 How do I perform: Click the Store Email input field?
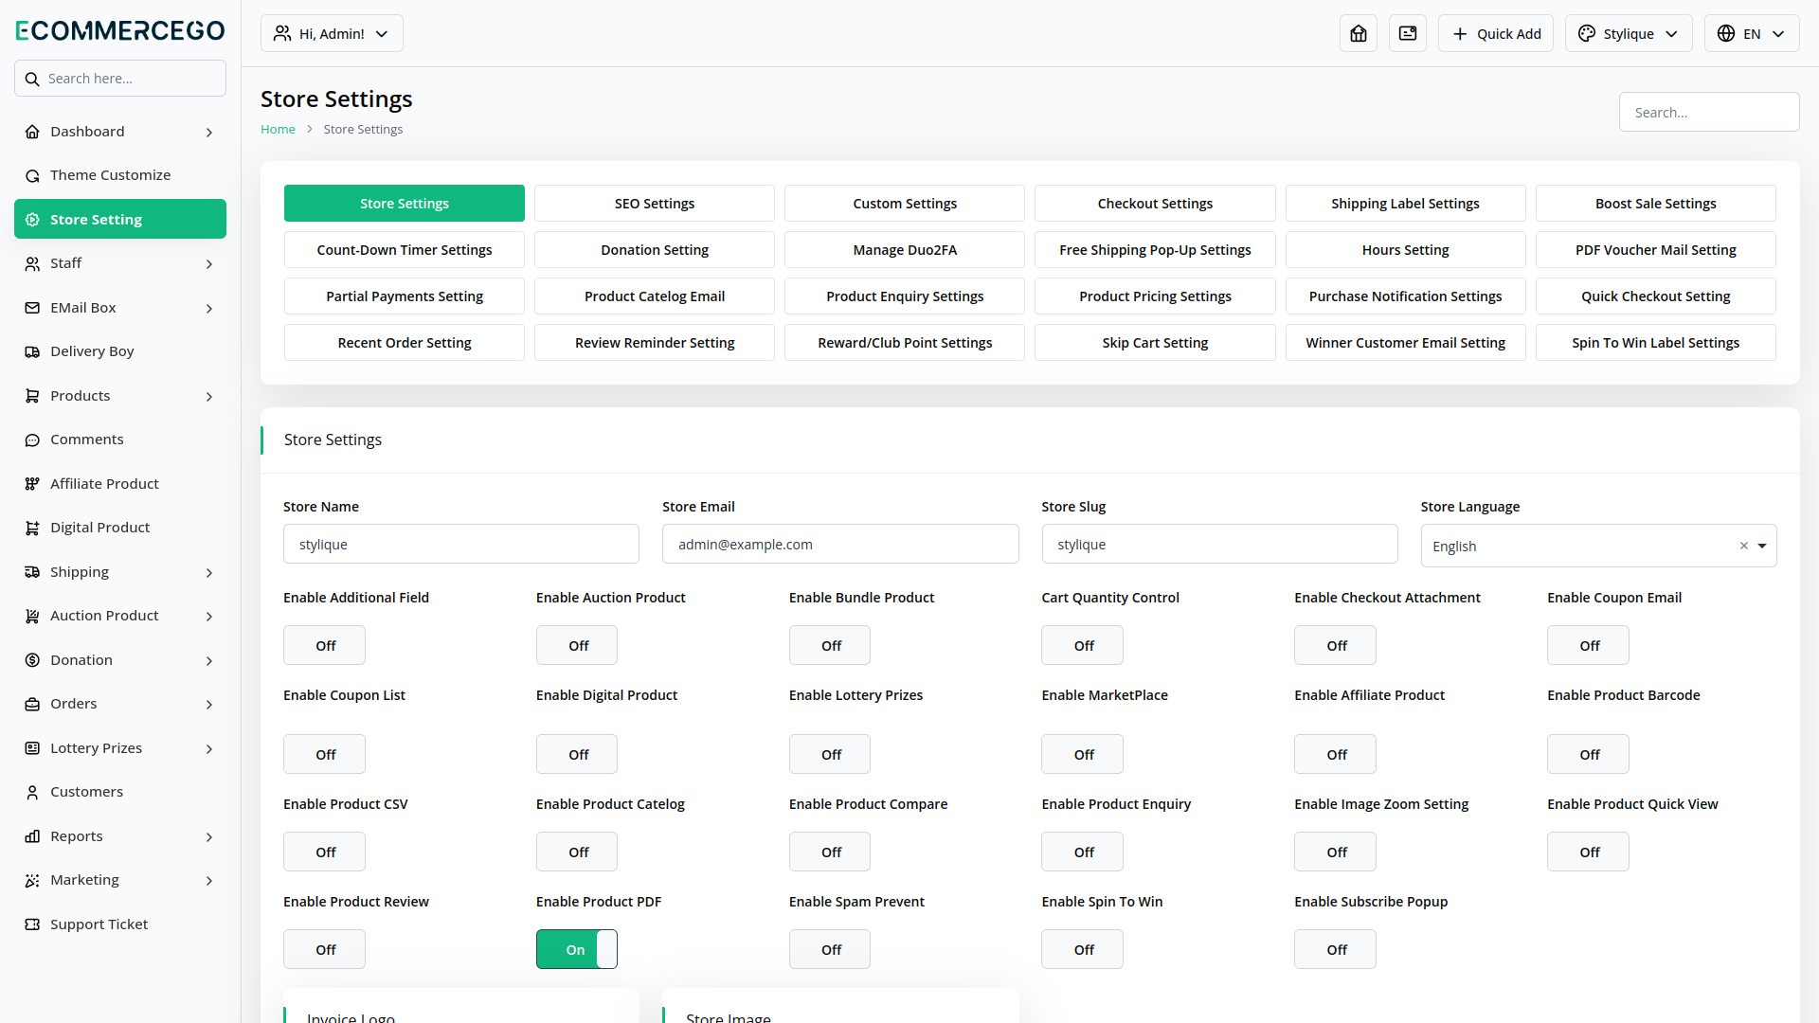coord(840,544)
